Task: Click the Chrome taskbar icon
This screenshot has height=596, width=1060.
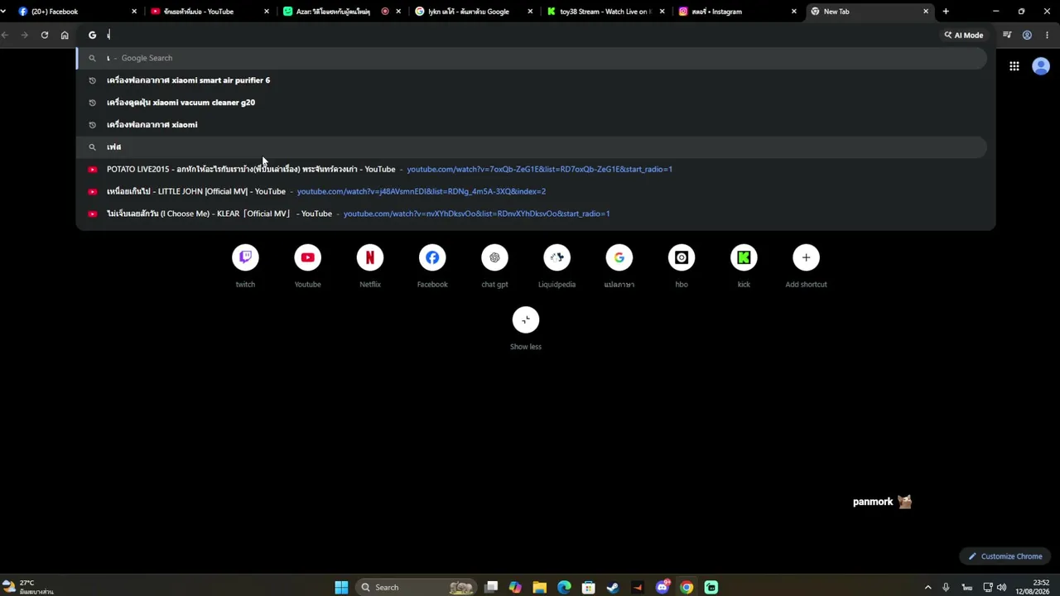Action: point(687,588)
